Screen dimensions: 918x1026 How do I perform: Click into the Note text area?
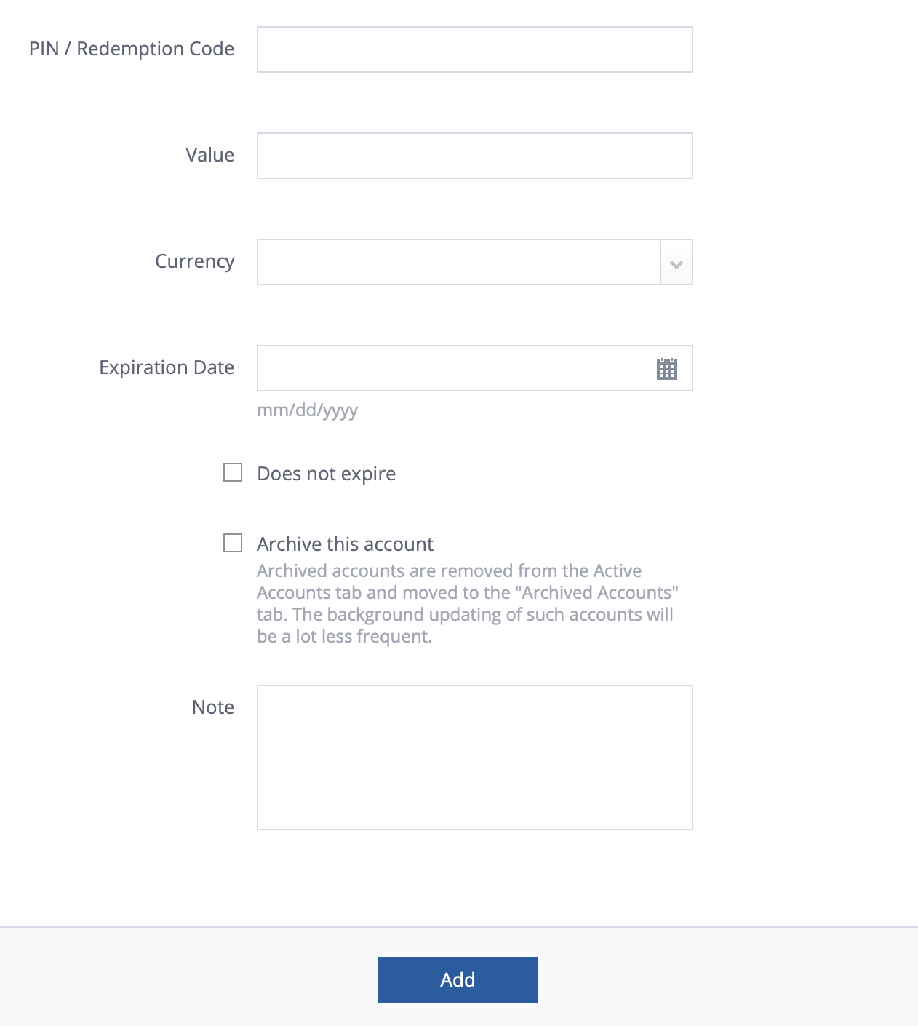point(474,757)
